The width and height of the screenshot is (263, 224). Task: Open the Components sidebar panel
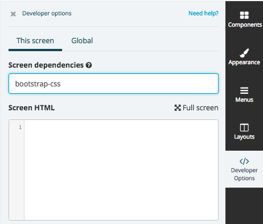pyautogui.click(x=244, y=19)
